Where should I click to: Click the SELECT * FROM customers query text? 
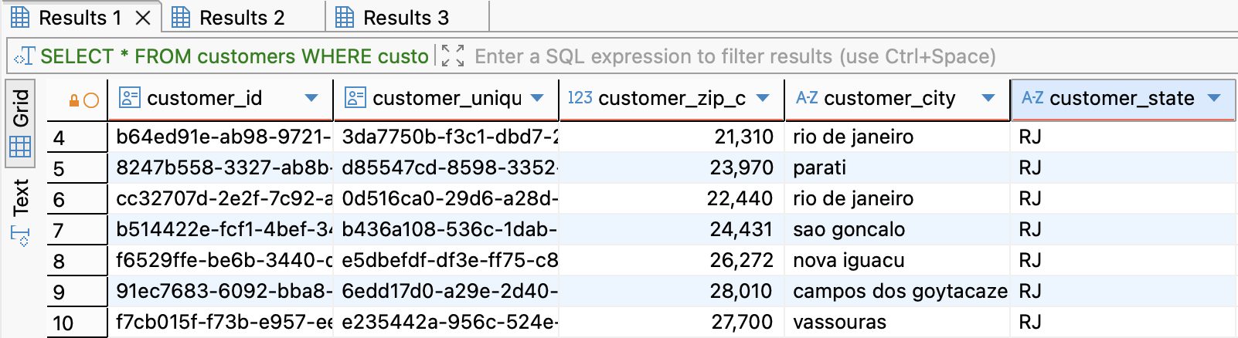(234, 56)
